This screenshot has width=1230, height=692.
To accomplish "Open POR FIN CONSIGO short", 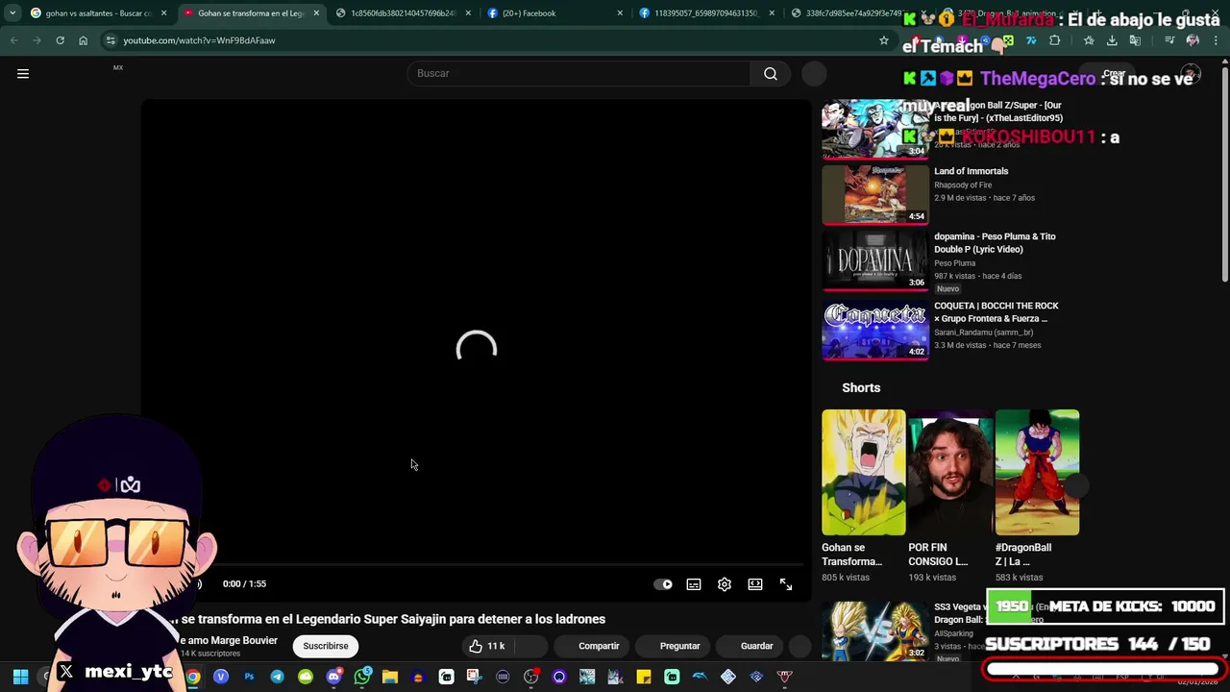I will (949, 472).
